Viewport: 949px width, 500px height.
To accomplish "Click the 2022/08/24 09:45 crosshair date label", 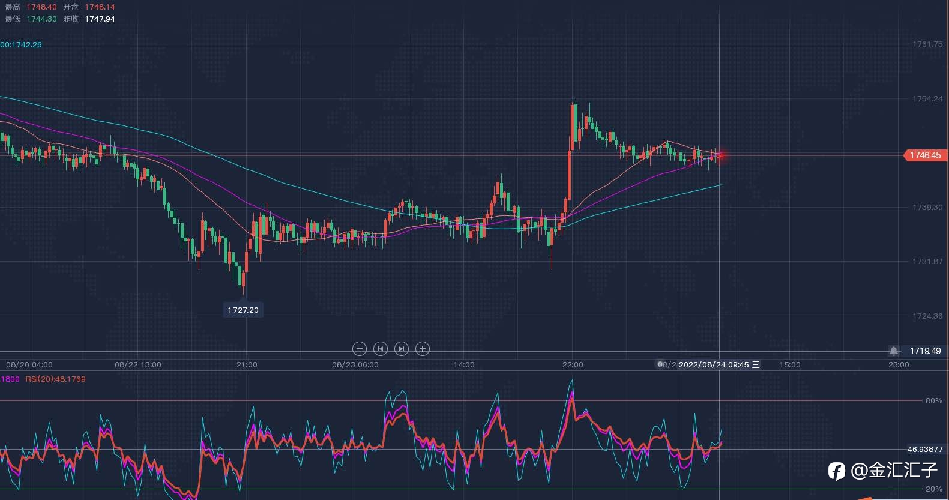I will pyautogui.click(x=714, y=364).
